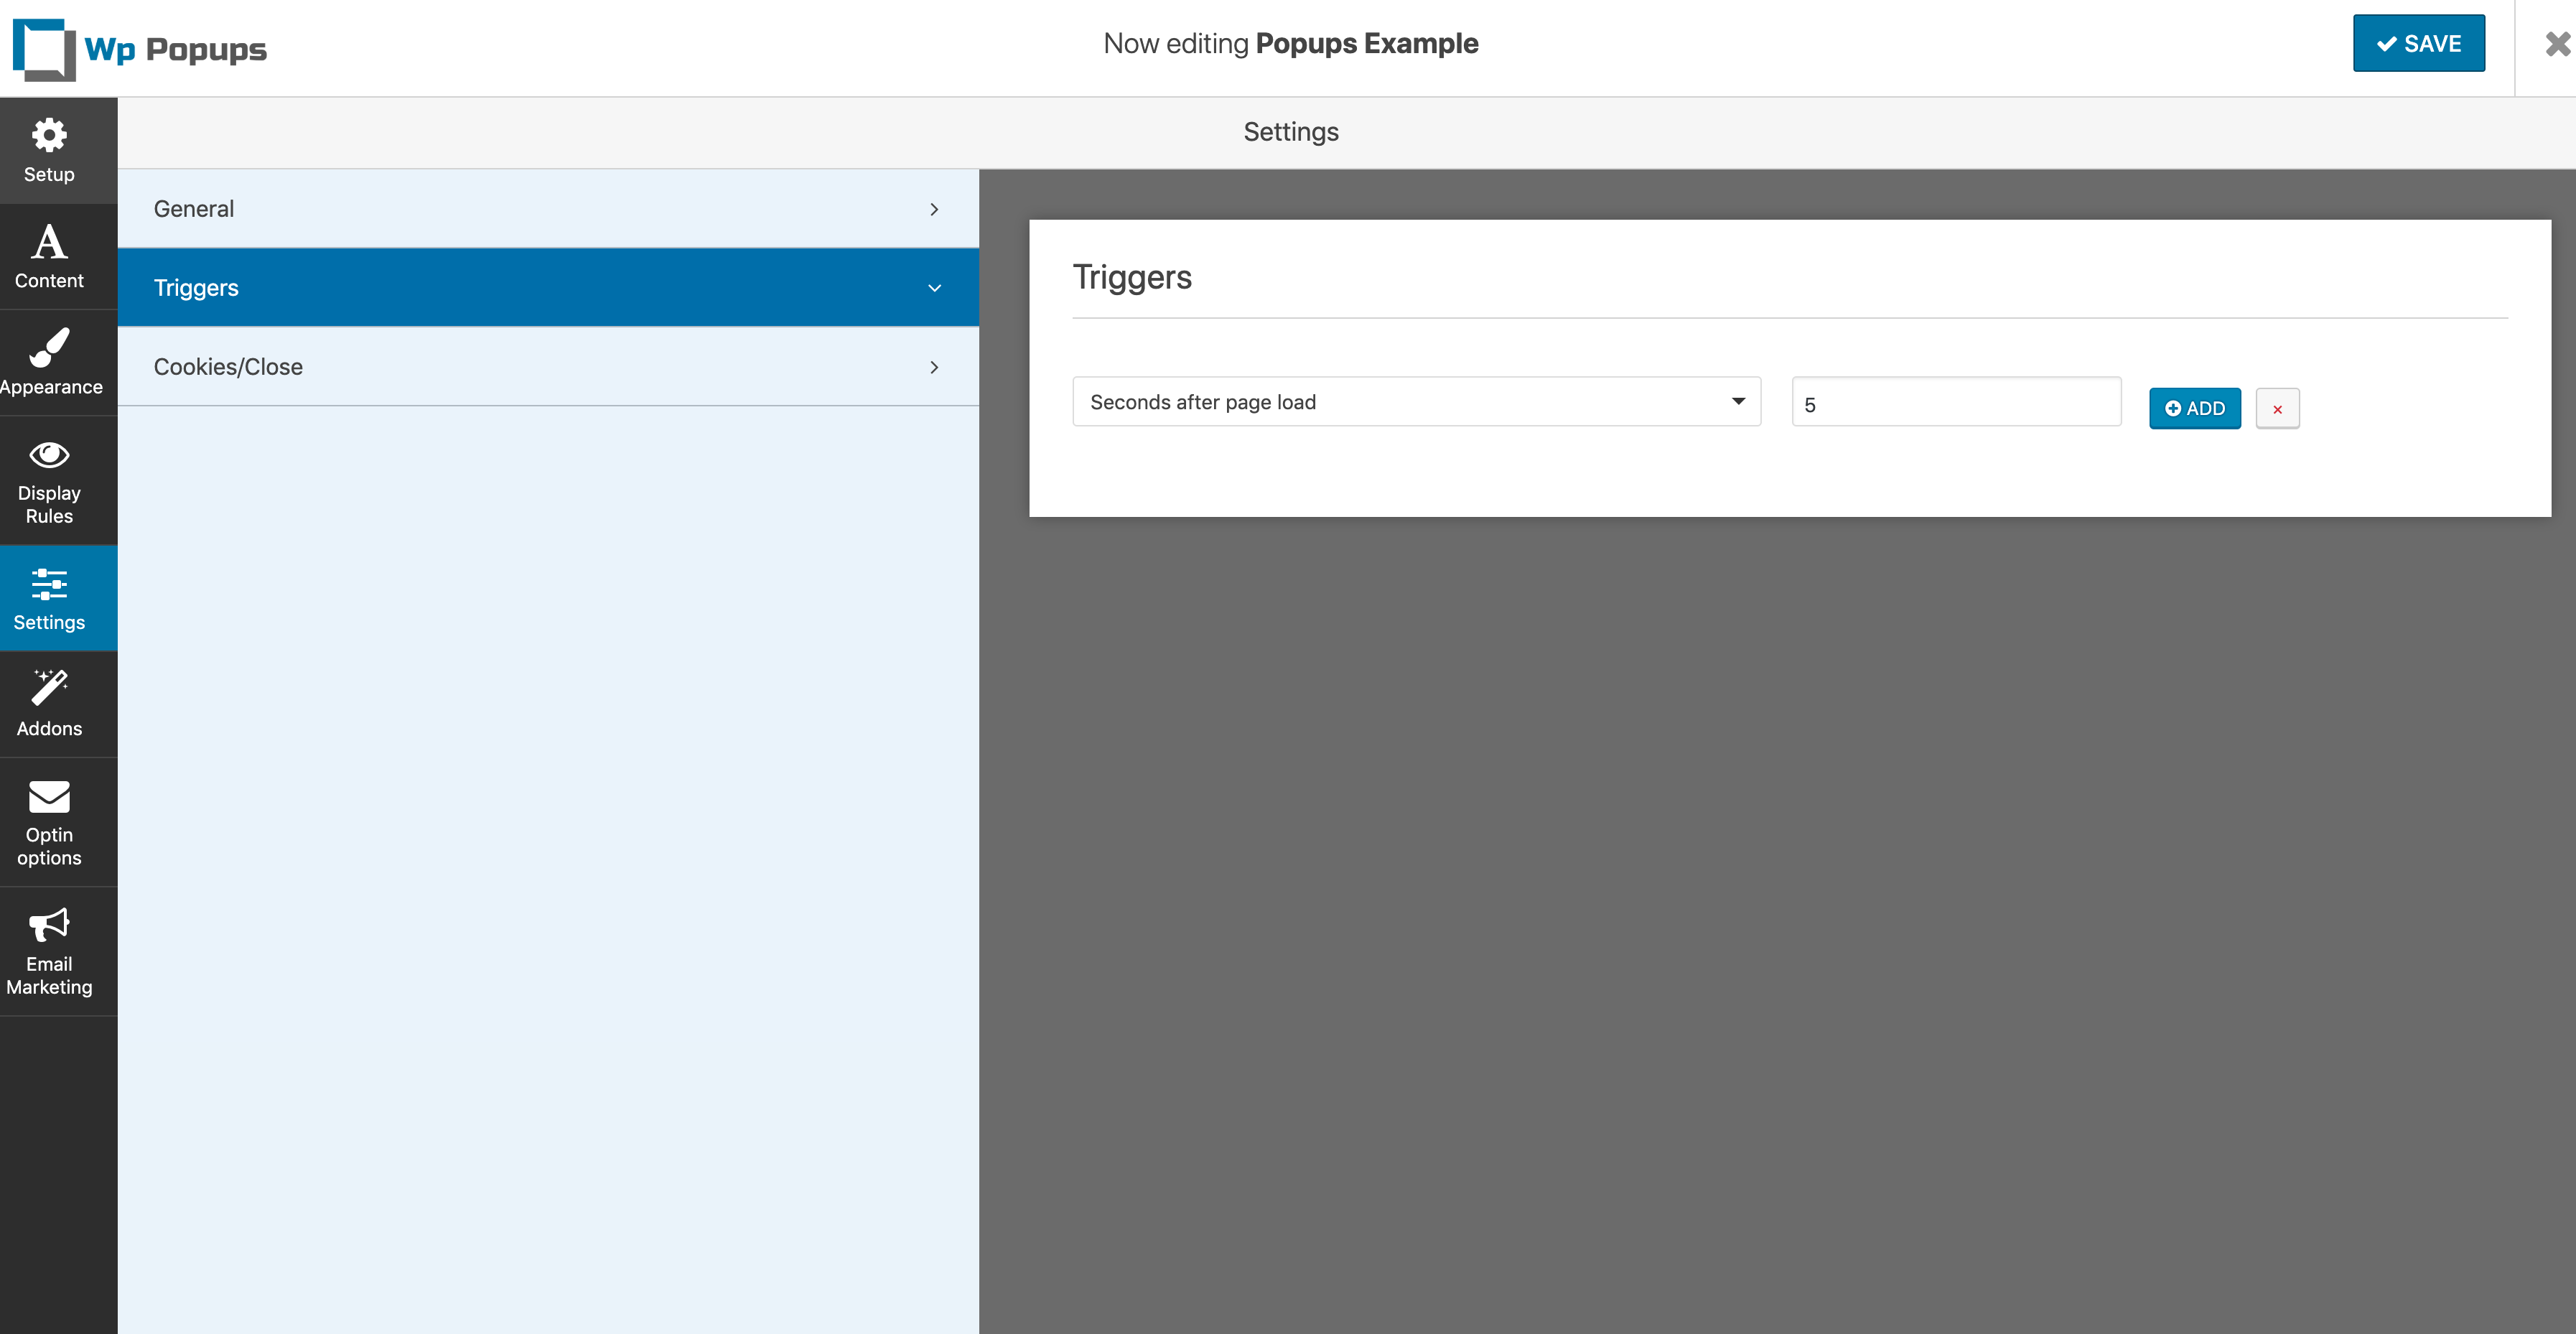Select the Triggers menu item
This screenshot has width=2576, height=1334.
tap(548, 286)
